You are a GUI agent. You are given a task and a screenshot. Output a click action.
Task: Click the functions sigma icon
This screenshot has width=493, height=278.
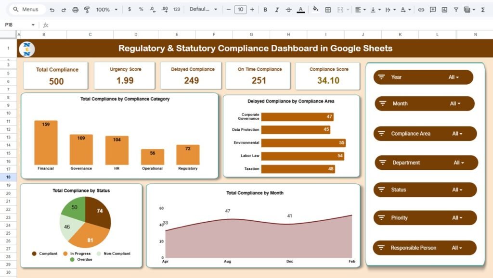tap(482, 10)
